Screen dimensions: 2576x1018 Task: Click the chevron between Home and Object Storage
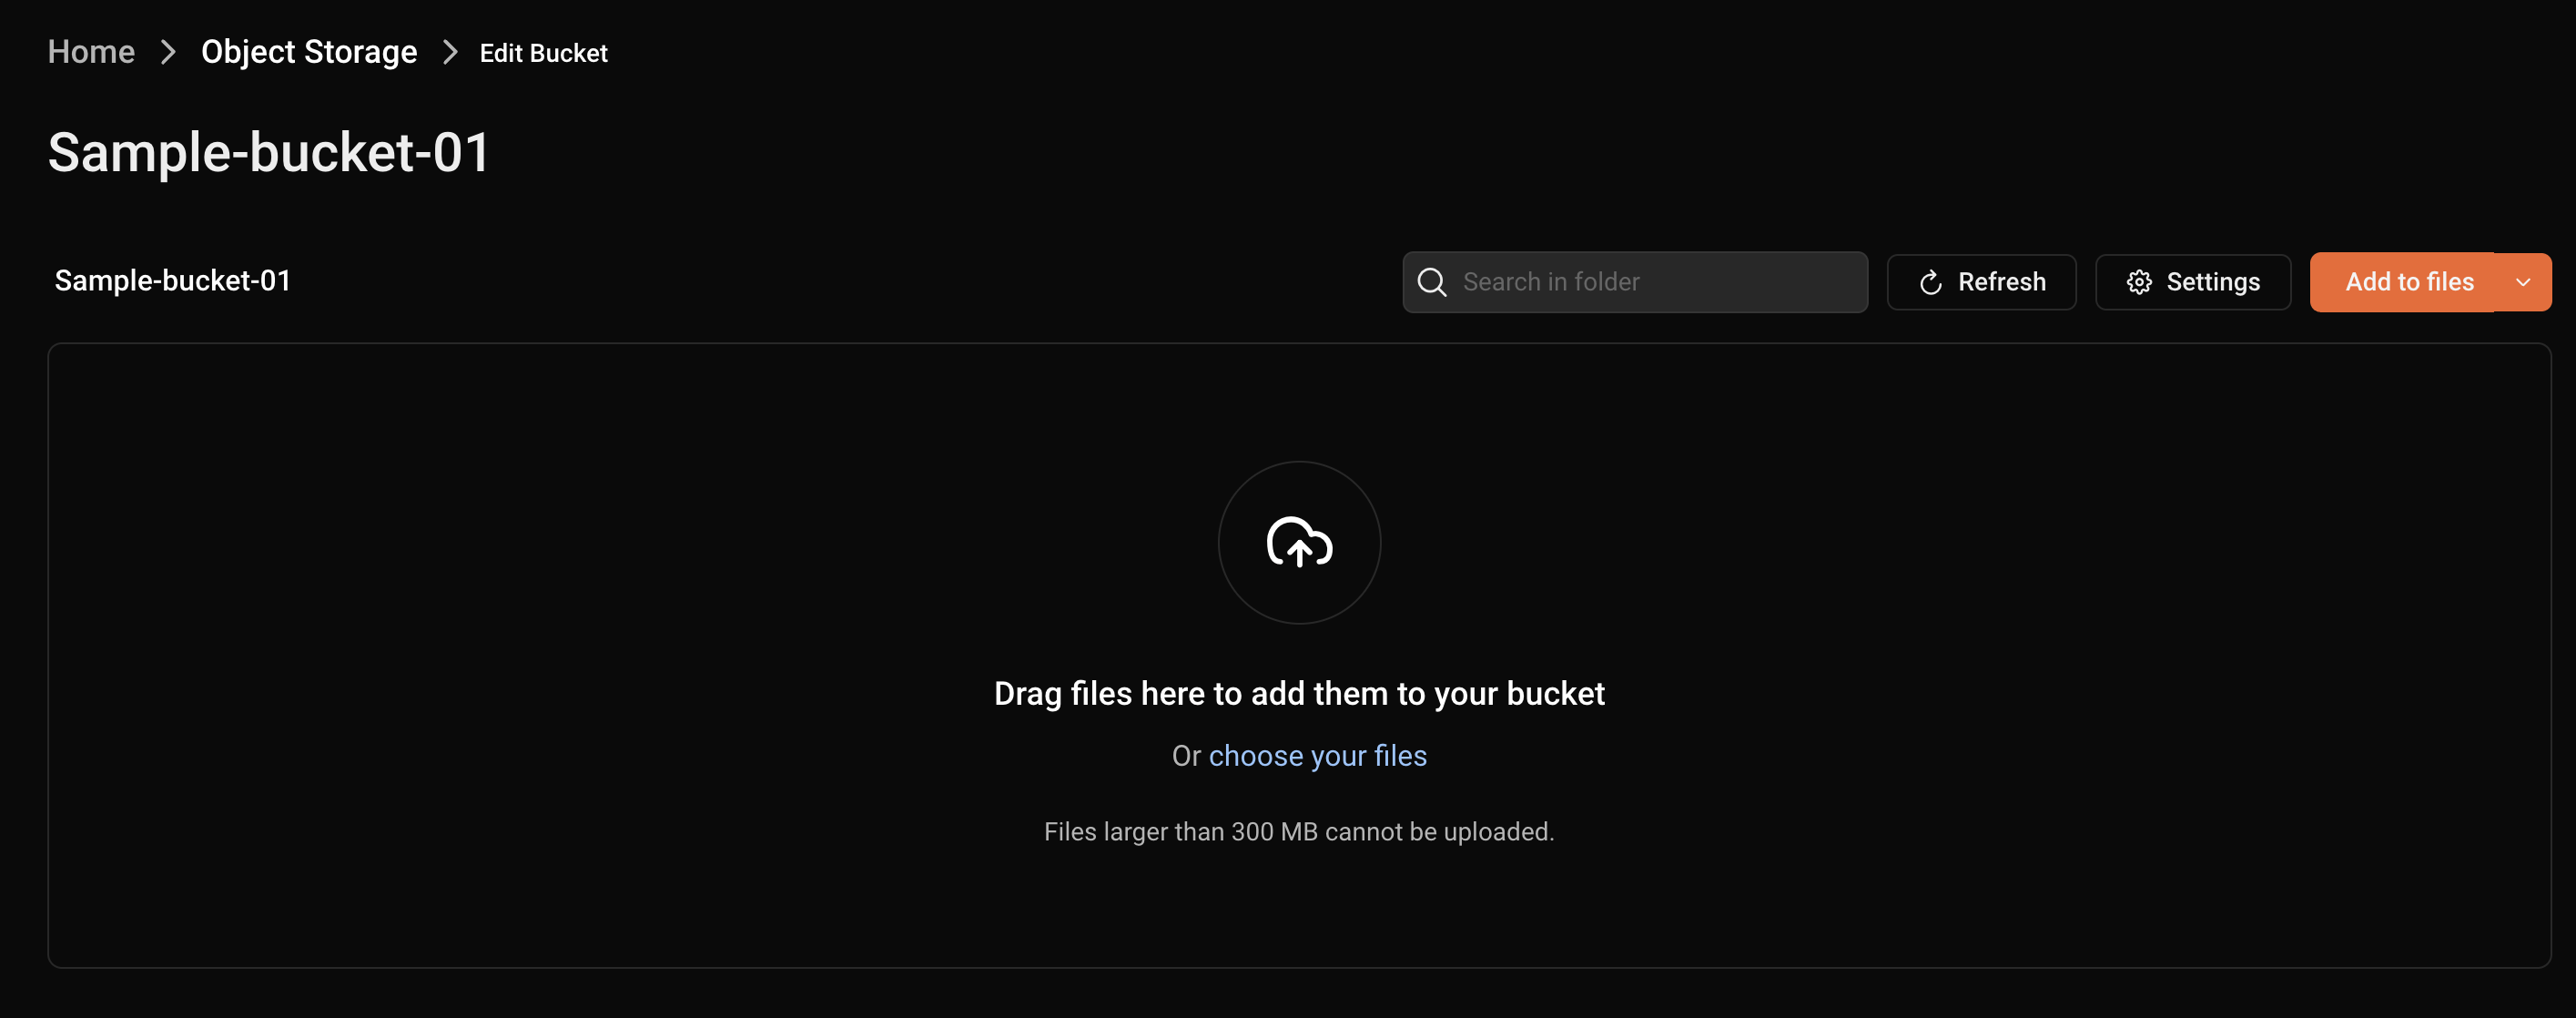coord(168,52)
